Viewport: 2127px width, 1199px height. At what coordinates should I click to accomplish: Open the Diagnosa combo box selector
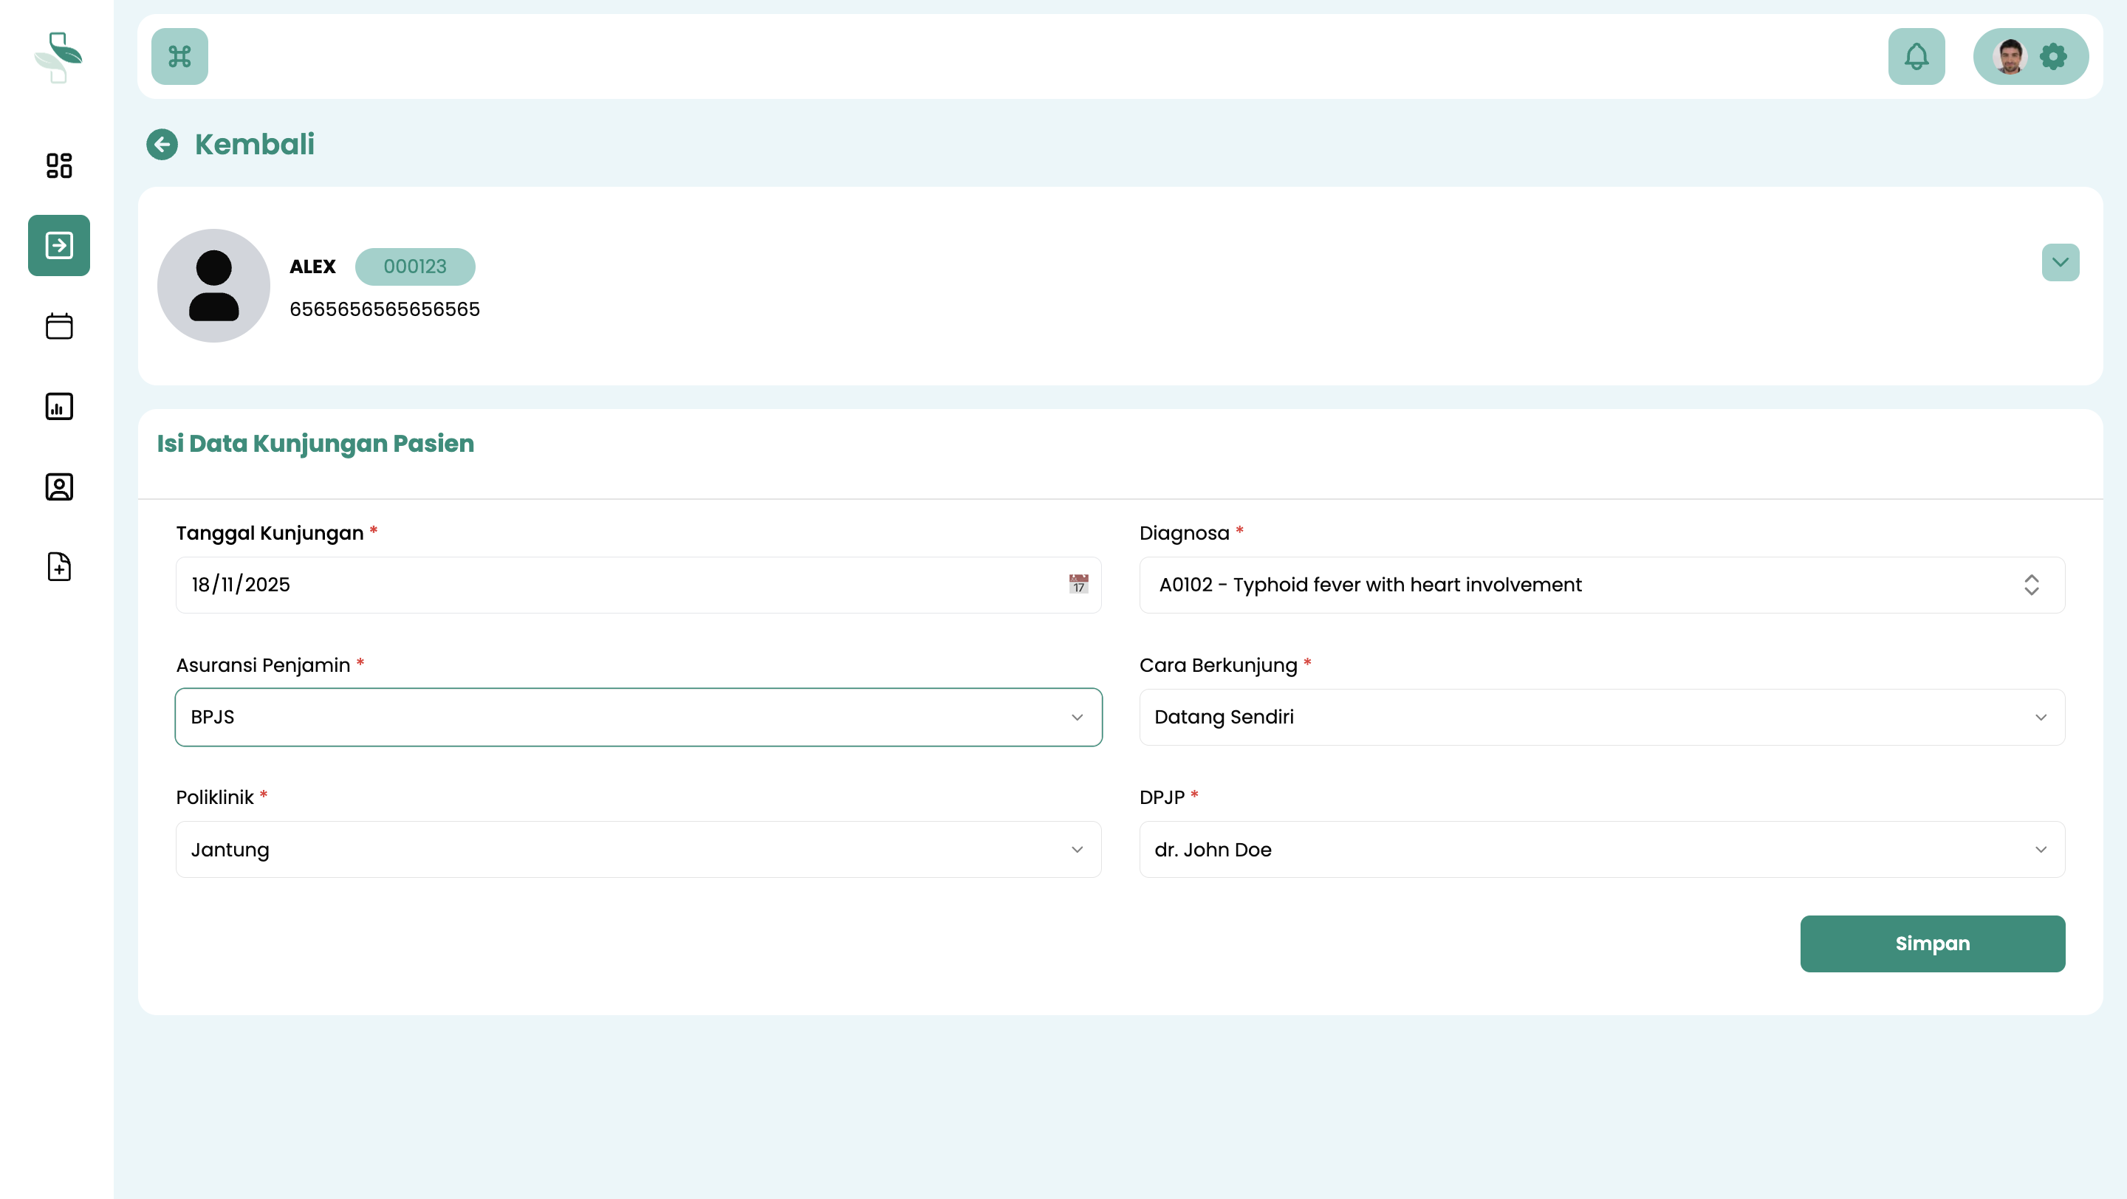point(1601,584)
